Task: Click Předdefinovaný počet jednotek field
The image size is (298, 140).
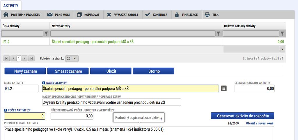Action: pyautogui.click(x=72, y=116)
